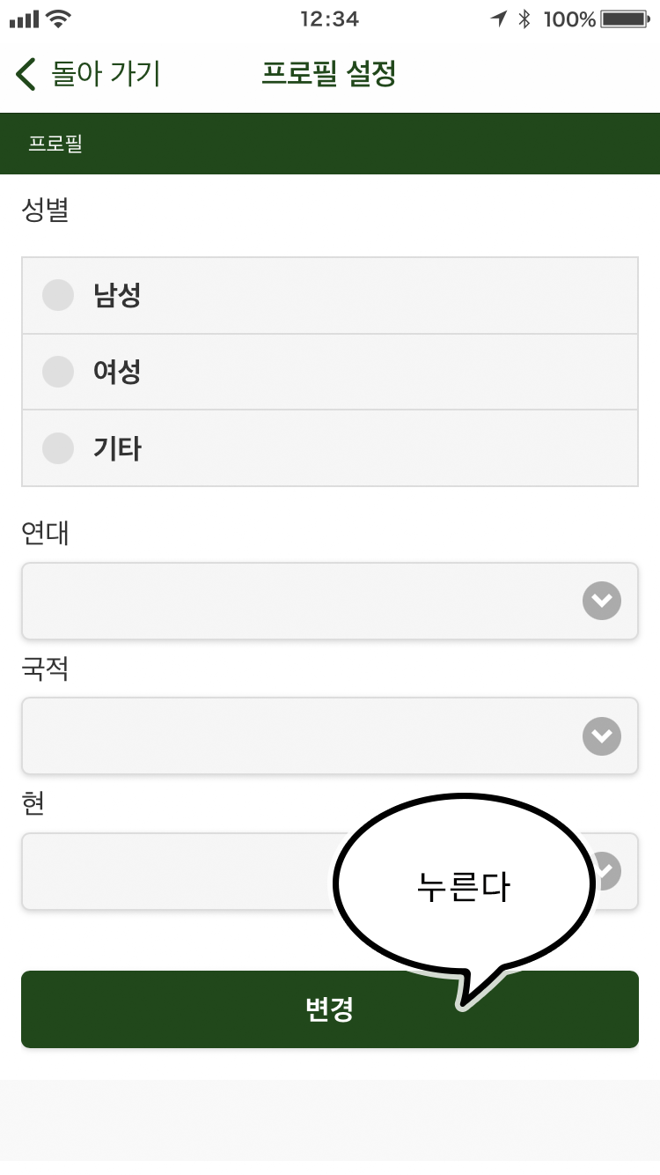This screenshot has height=1175, width=660.
Task: Open the 현 dropdown field
Action: point(176,871)
